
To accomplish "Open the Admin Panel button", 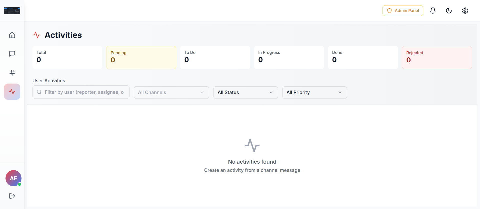I will (x=403, y=10).
